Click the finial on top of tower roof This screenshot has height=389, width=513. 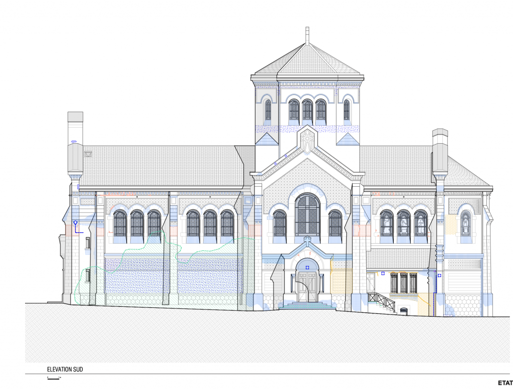(307, 35)
